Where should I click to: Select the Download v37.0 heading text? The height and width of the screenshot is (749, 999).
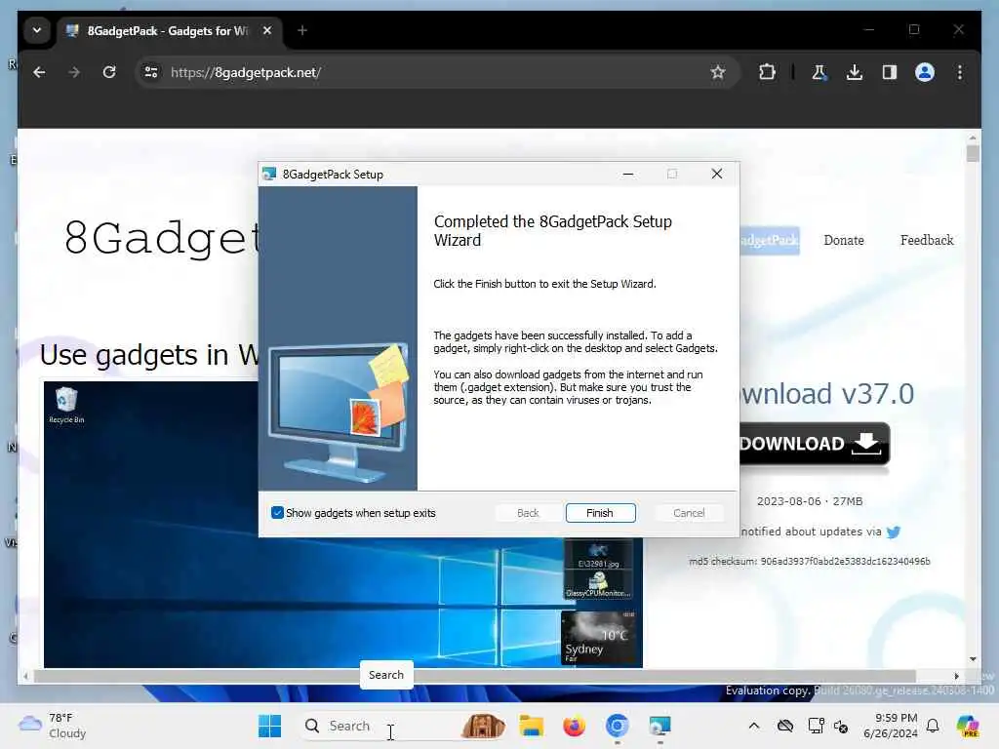tap(827, 394)
